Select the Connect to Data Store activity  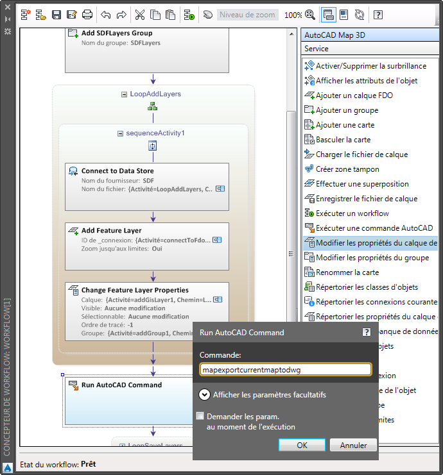tap(147, 187)
